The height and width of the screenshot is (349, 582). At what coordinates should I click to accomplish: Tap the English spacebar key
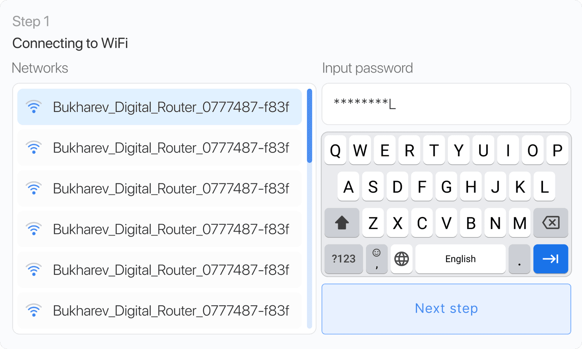(460, 259)
